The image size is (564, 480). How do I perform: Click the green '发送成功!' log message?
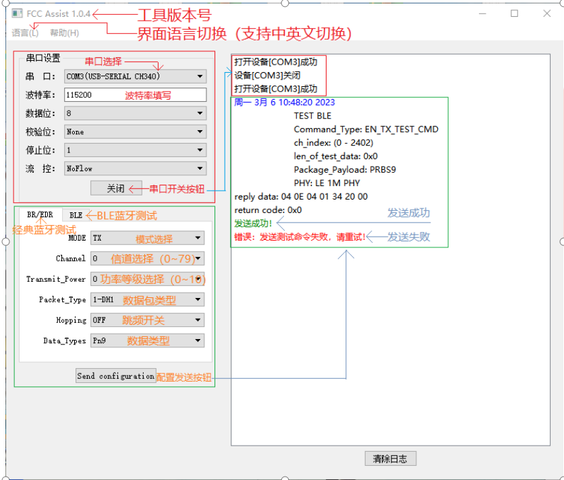tap(253, 223)
